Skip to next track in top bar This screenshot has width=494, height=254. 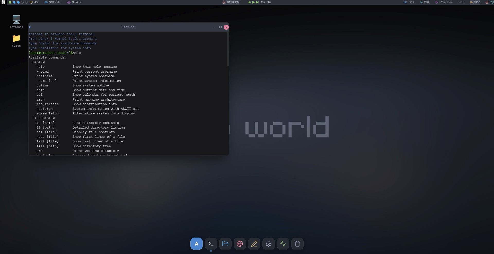[x=258, y=2]
